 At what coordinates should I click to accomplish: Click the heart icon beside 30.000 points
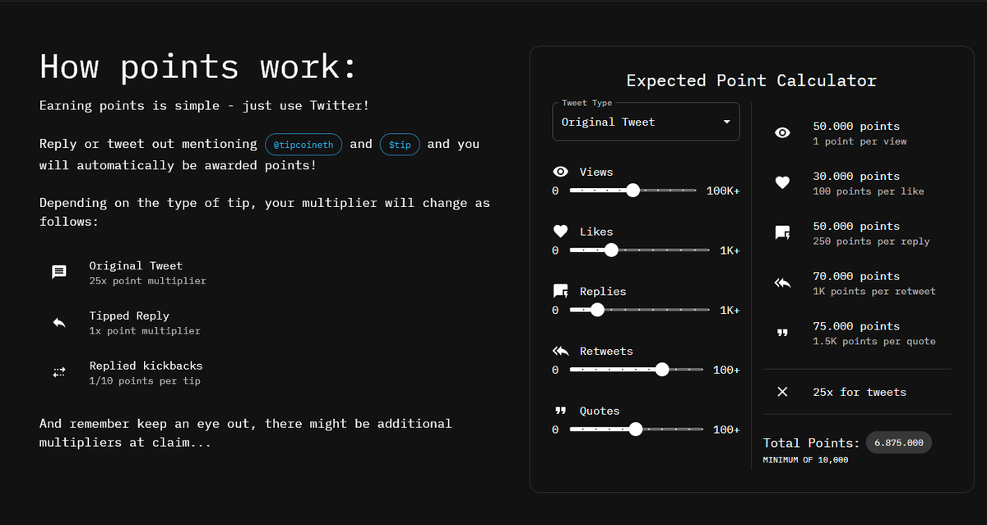pos(782,182)
